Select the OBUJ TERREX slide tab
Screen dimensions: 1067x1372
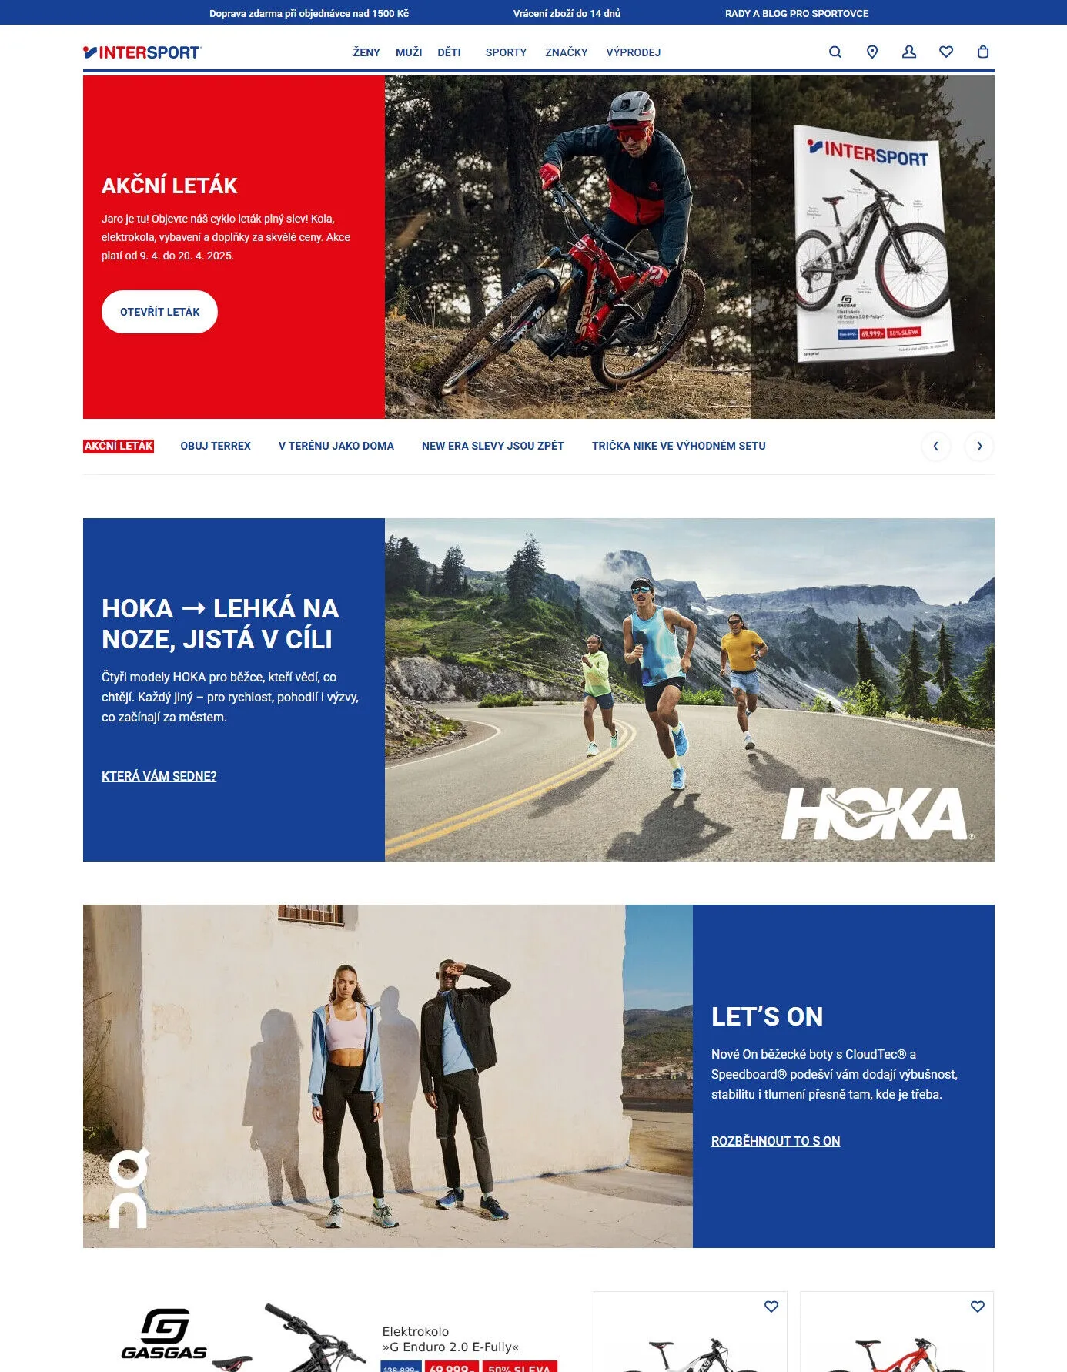pos(216,446)
